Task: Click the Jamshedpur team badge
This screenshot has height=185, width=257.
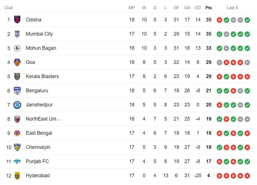Action: tap(17, 105)
